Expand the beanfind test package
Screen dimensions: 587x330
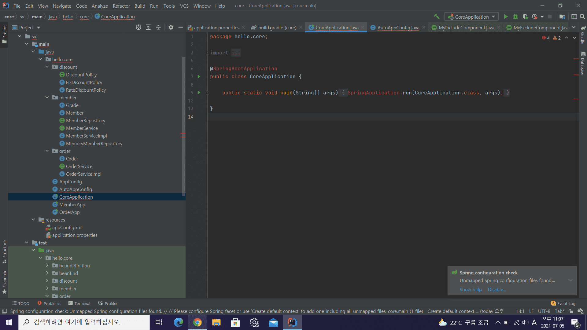click(47, 273)
